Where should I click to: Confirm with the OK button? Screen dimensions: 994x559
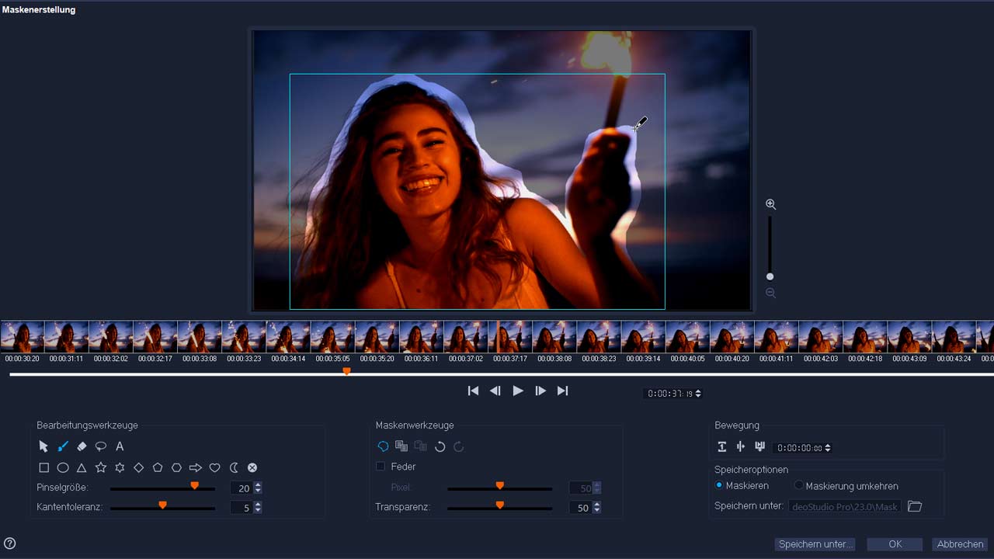tap(895, 544)
